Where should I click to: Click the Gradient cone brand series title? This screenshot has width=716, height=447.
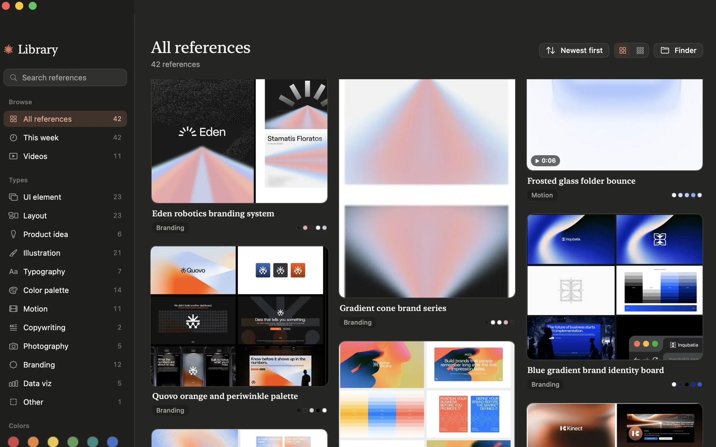[393, 308]
